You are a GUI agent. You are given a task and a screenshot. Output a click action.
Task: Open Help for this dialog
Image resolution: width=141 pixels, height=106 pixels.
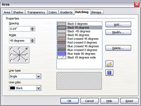[x=110, y=101]
